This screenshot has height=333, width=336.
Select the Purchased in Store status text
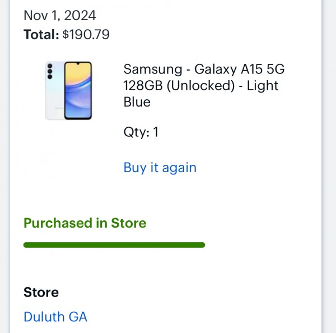85,223
